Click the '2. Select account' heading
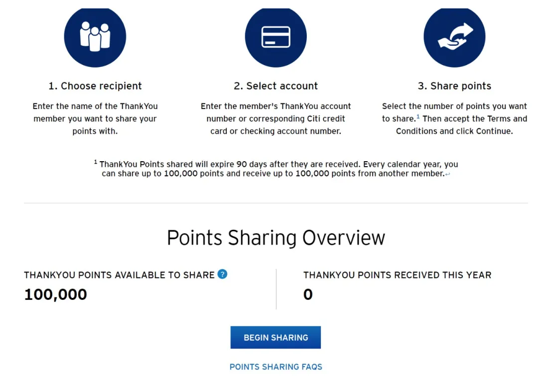The height and width of the screenshot is (381, 538). 276,86
